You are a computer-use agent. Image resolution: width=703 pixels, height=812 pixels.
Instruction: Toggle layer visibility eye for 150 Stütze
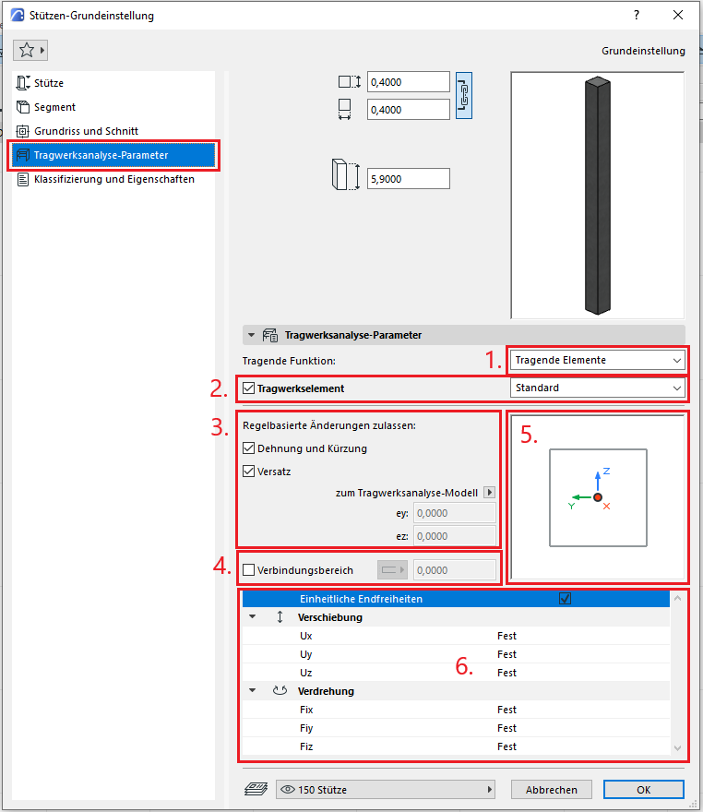[287, 790]
